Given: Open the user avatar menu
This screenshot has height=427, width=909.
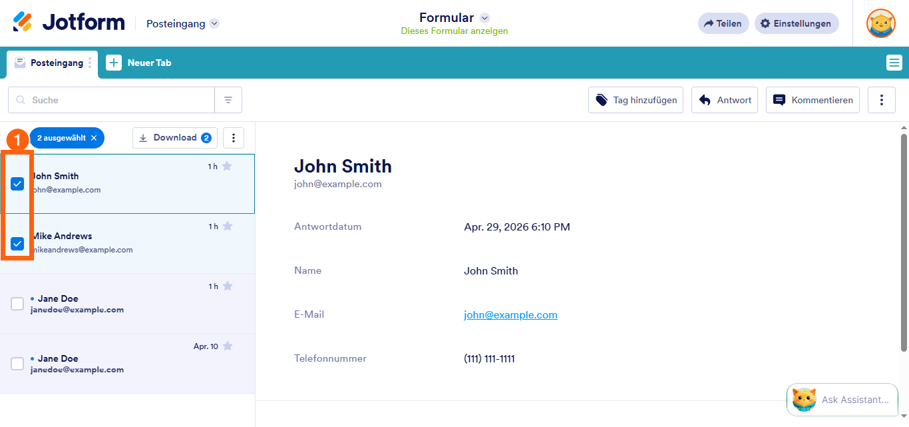Looking at the screenshot, I should [x=880, y=23].
